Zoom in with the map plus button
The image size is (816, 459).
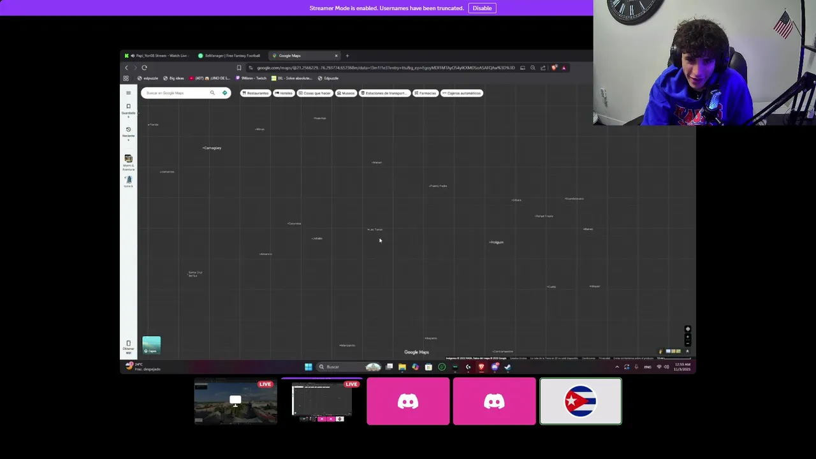688,338
